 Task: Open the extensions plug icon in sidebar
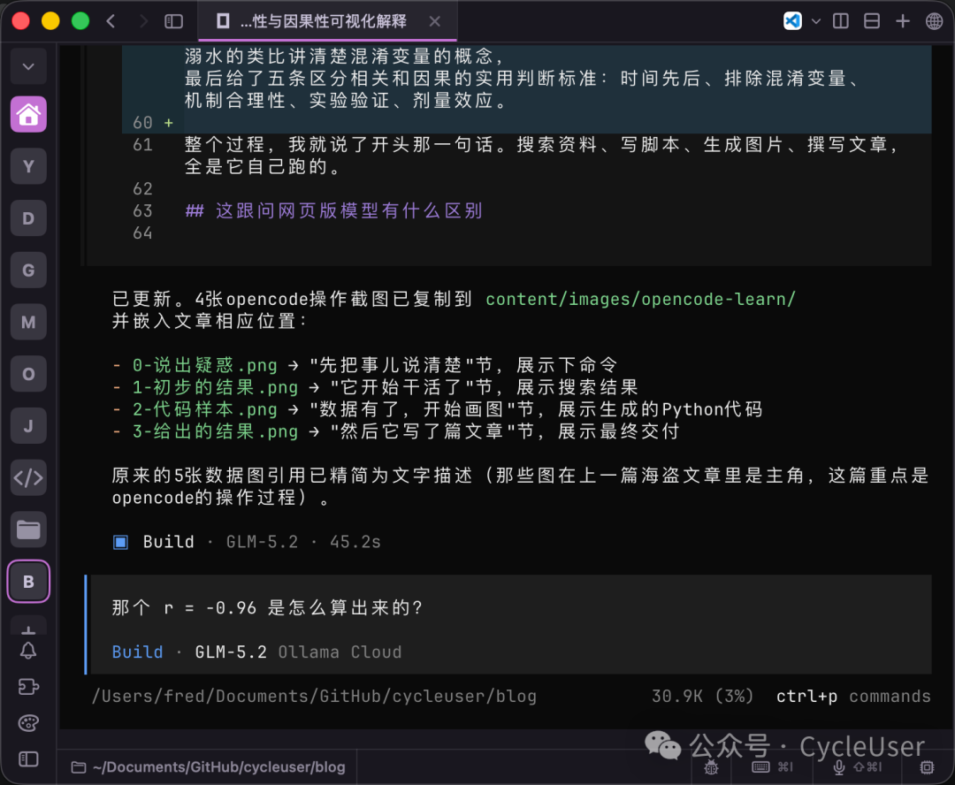(28, 687)
